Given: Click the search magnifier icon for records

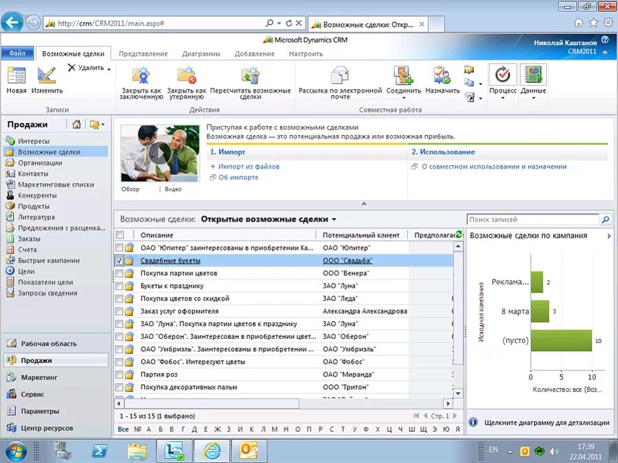Looking at the screenshot, I should pyautogui.click(x=605, y=219).
